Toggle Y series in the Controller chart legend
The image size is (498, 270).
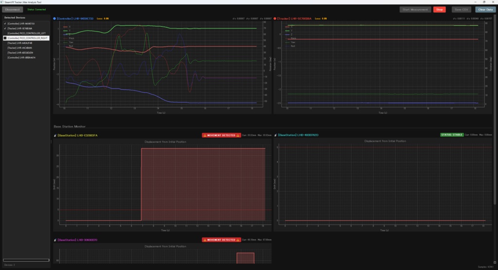tap(67, 31)
